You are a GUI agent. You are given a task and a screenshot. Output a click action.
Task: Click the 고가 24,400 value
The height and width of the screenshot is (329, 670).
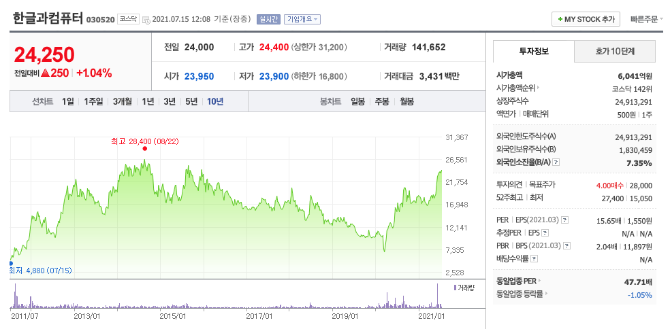274,48
